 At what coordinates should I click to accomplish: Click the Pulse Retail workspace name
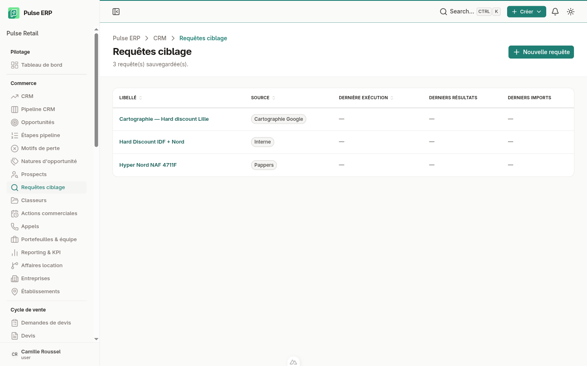pyautogui.click(x=22, y=33)
